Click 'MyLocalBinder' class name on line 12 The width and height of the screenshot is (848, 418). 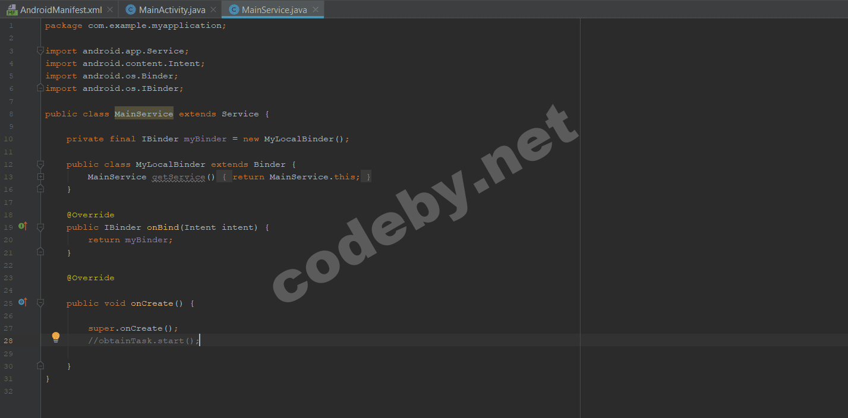coord(171,164)
